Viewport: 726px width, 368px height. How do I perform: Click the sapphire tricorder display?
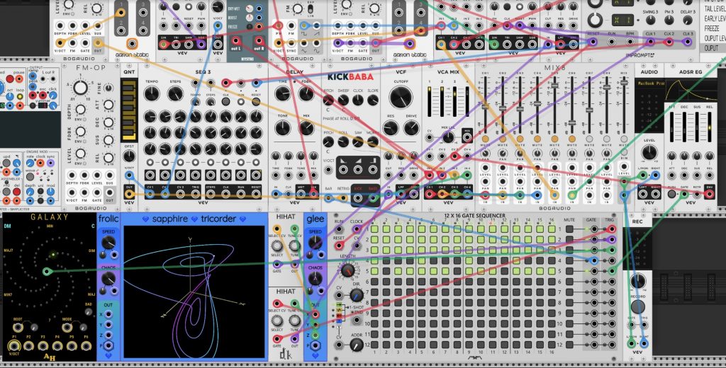[195, 292]
